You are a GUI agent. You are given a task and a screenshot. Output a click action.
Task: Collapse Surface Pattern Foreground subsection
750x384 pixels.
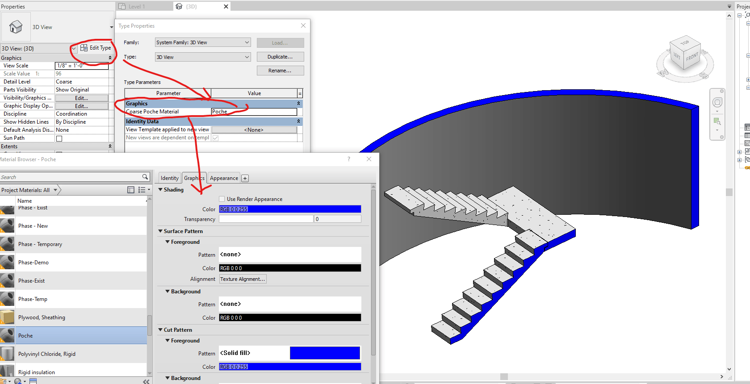tap(168, 242)
